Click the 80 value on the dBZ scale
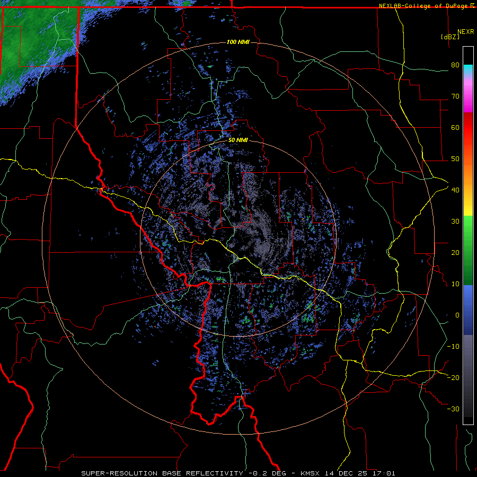The width and height of the screenshot is (477, 477). coord(455,65)
